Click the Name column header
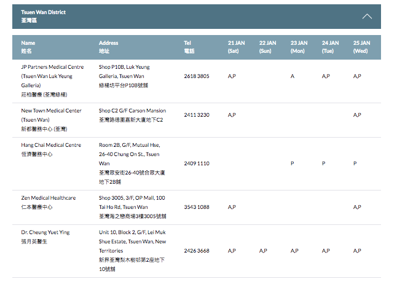 28,47
